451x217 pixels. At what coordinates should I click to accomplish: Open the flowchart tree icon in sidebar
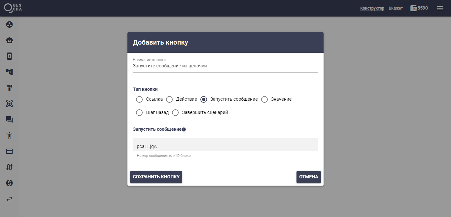[10, 72]
